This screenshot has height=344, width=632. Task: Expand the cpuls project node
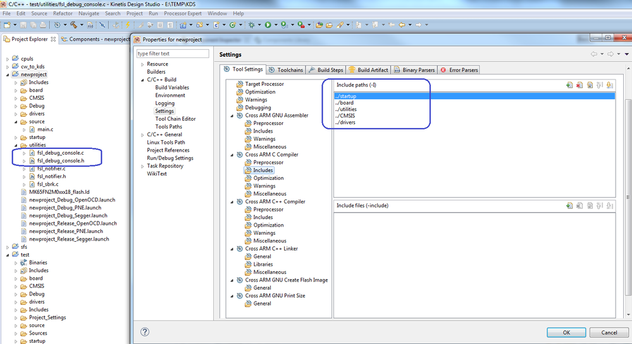(x=7, y=59)
